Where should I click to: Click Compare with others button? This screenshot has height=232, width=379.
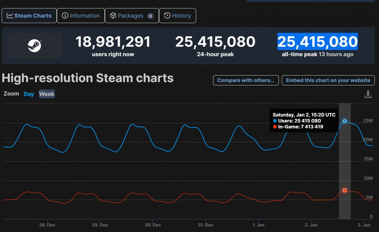246,80
